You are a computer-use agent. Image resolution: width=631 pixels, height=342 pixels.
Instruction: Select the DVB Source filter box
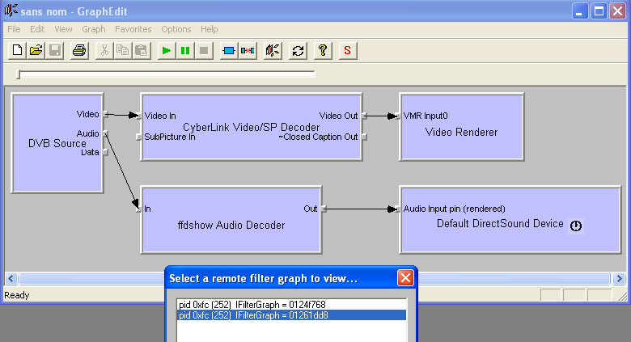point(57,143)
